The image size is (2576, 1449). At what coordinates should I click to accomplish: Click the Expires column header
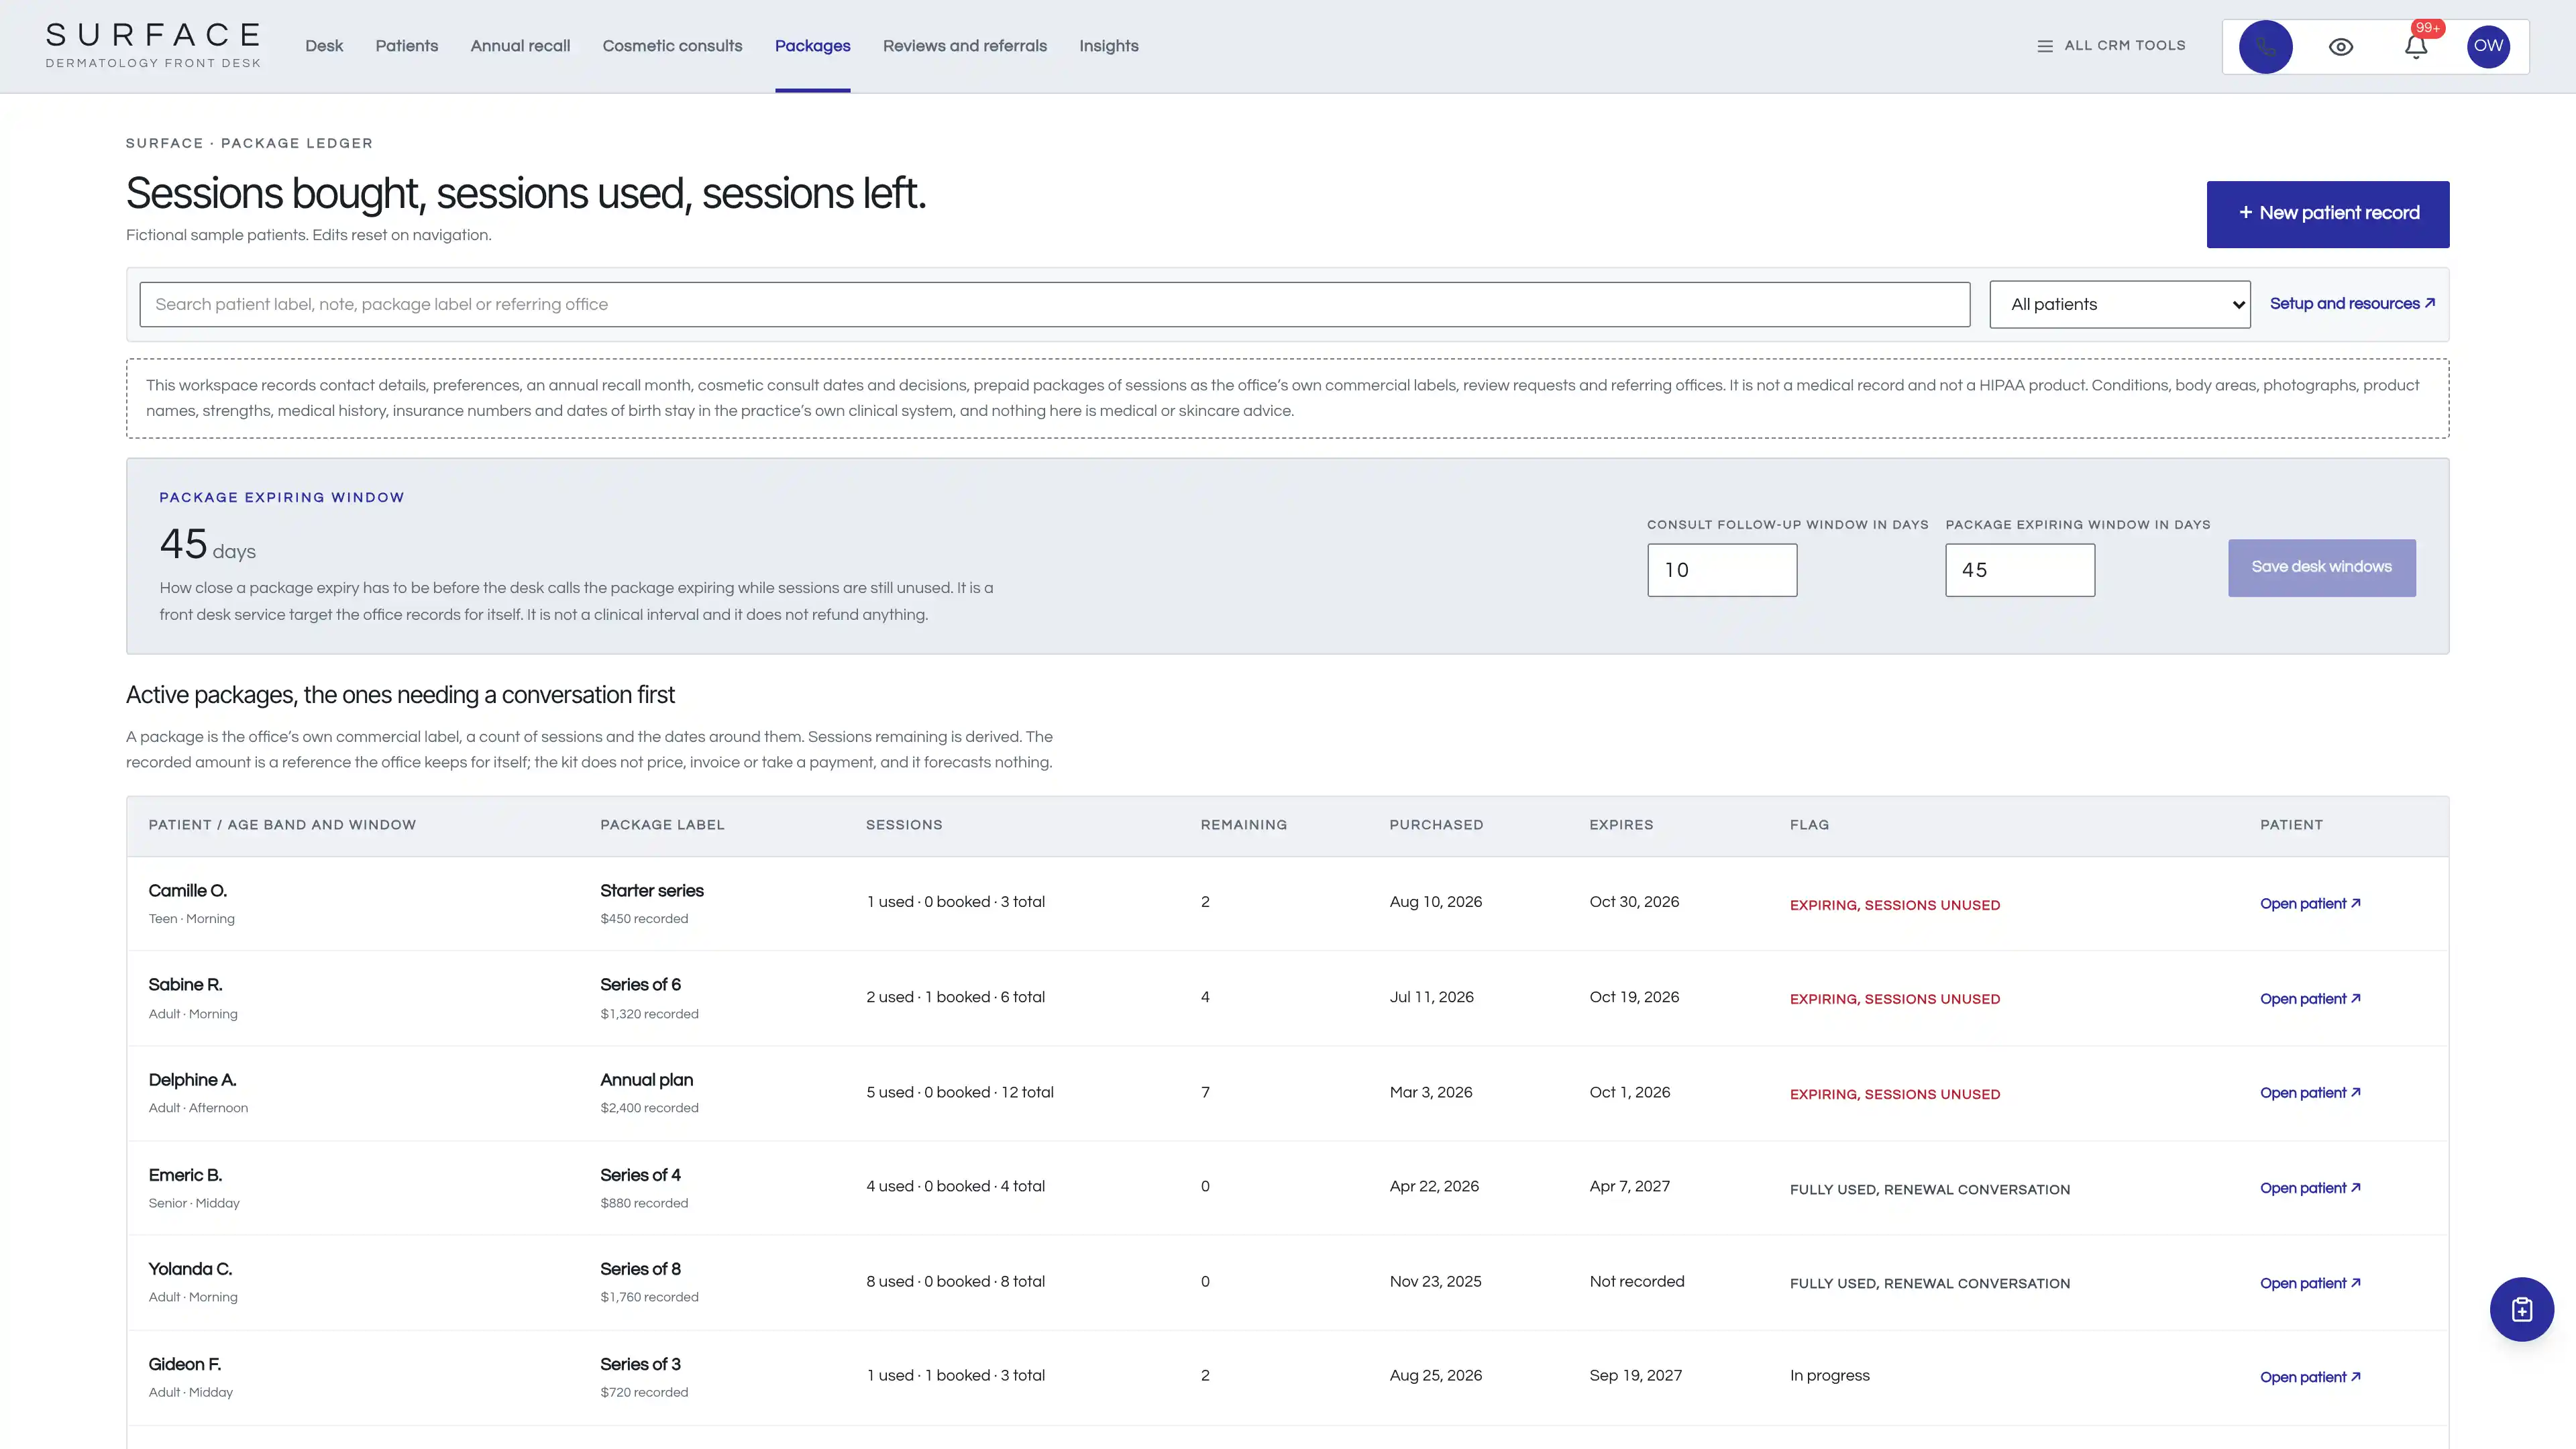1621,825
